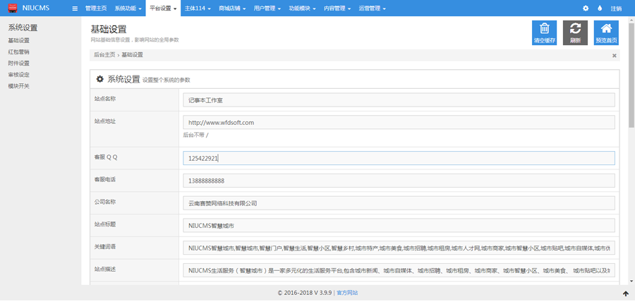Click the 后台不带 / hint text
This screenshot has height=302, width=635.
[195, 135]
